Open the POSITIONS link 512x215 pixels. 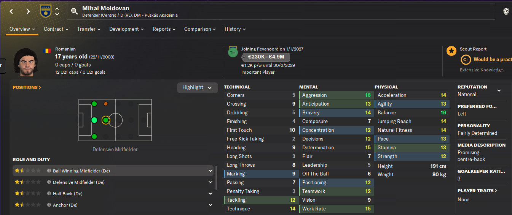(27, 87)
